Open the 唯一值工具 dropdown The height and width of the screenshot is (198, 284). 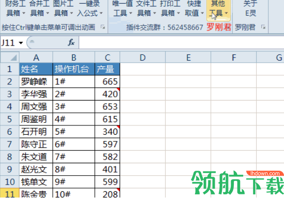click(x=122, y=8)
